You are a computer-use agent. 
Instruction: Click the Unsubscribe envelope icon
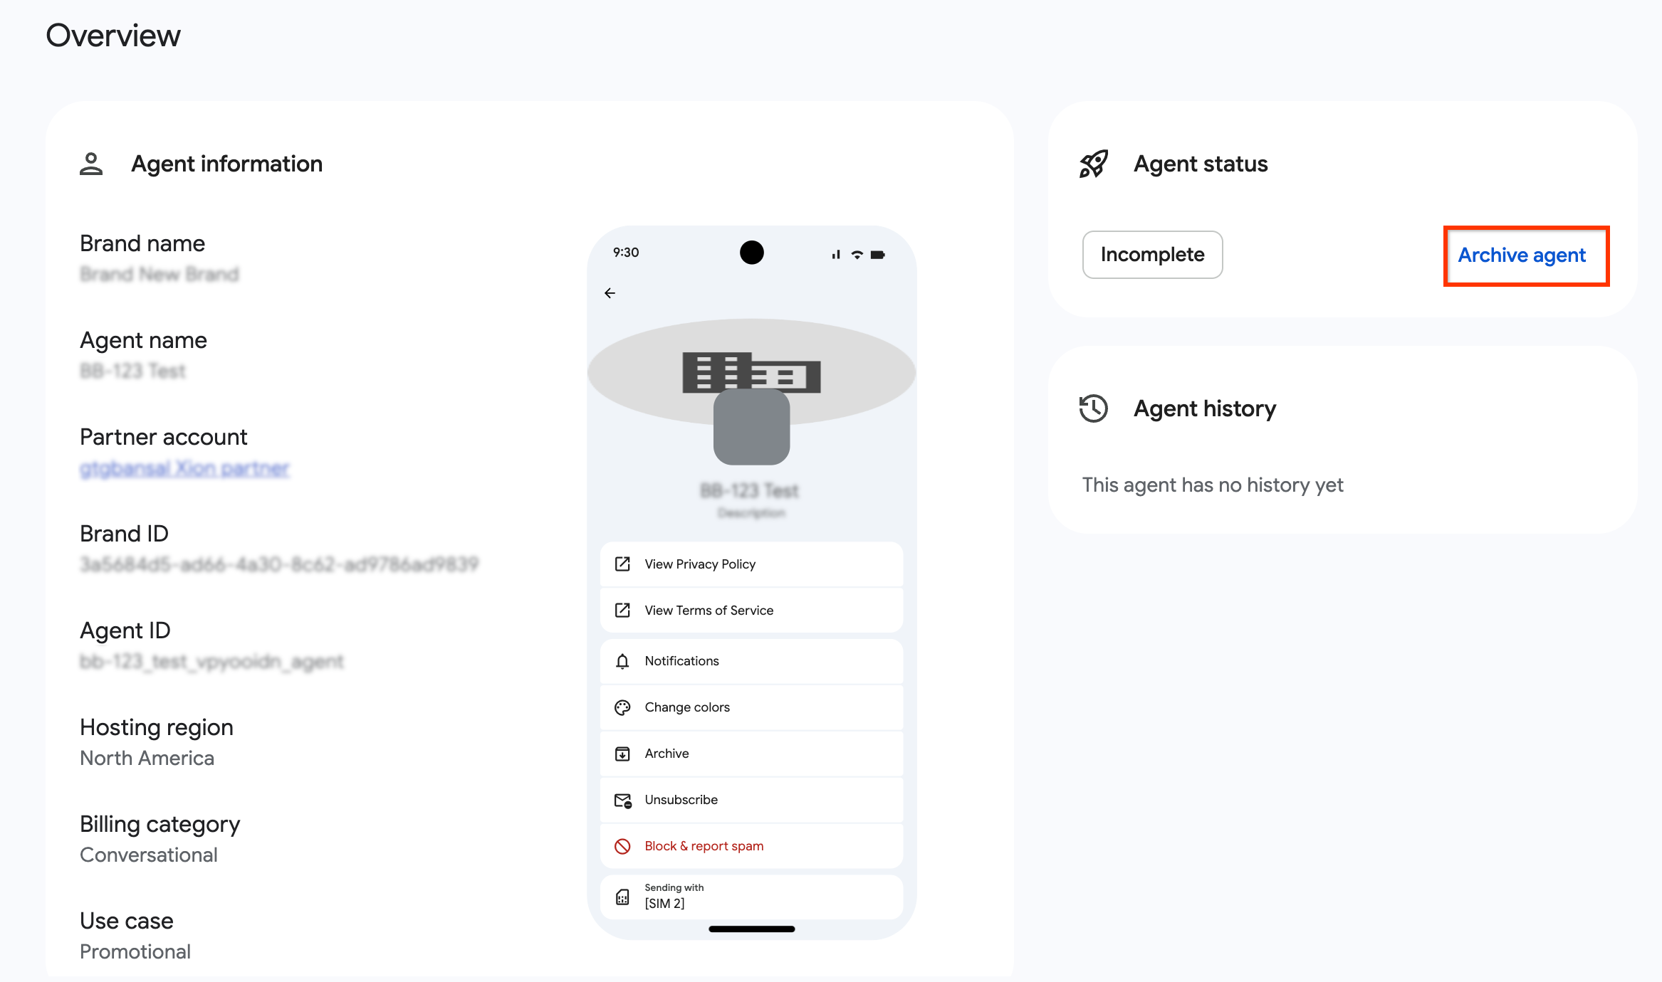pyautogui.click(x=622, y=799)
